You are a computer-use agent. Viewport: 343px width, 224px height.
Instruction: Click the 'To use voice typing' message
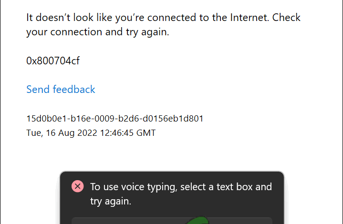coord(181,187)
